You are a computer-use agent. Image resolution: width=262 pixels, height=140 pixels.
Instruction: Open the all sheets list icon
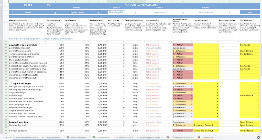10,137
